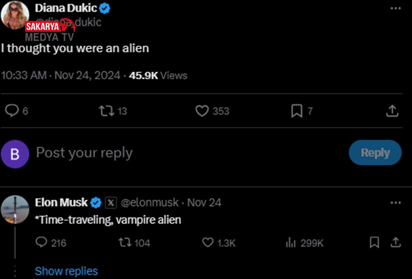
Task: Like the 'I thought you were an alien' post
Action: pos(202,111)
